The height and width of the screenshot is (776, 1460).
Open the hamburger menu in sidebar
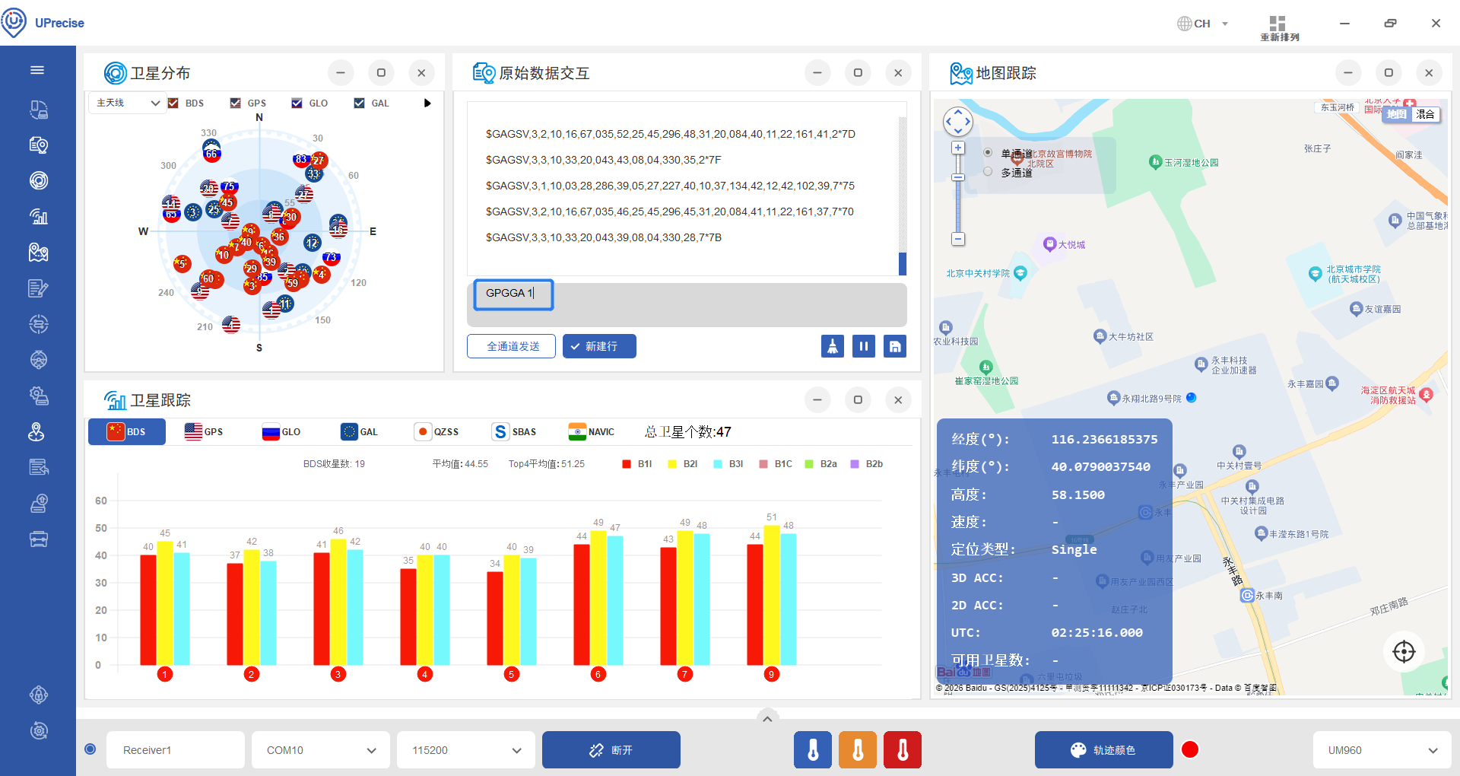tap(37, 70)
